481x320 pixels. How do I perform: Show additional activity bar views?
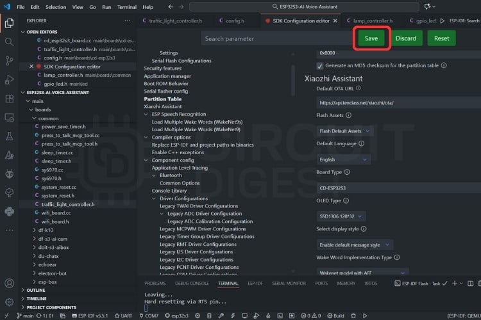point(9,230)
